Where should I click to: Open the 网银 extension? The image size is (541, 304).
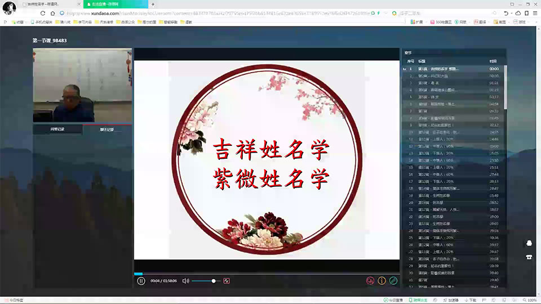[460, 22]
